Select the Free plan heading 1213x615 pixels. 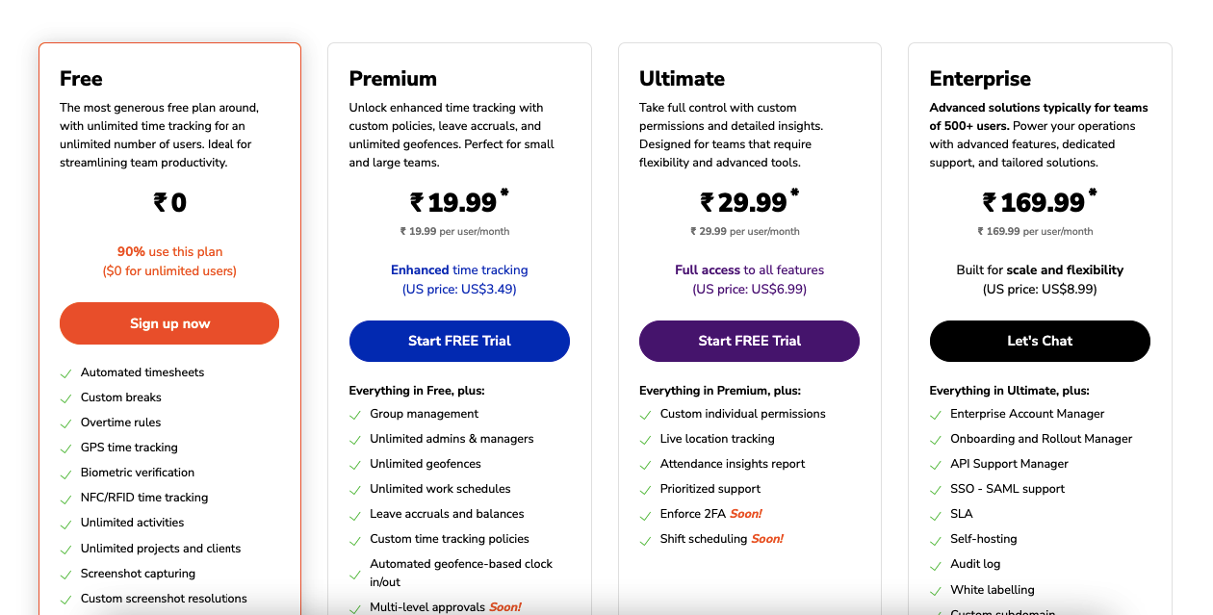[81, 79]
